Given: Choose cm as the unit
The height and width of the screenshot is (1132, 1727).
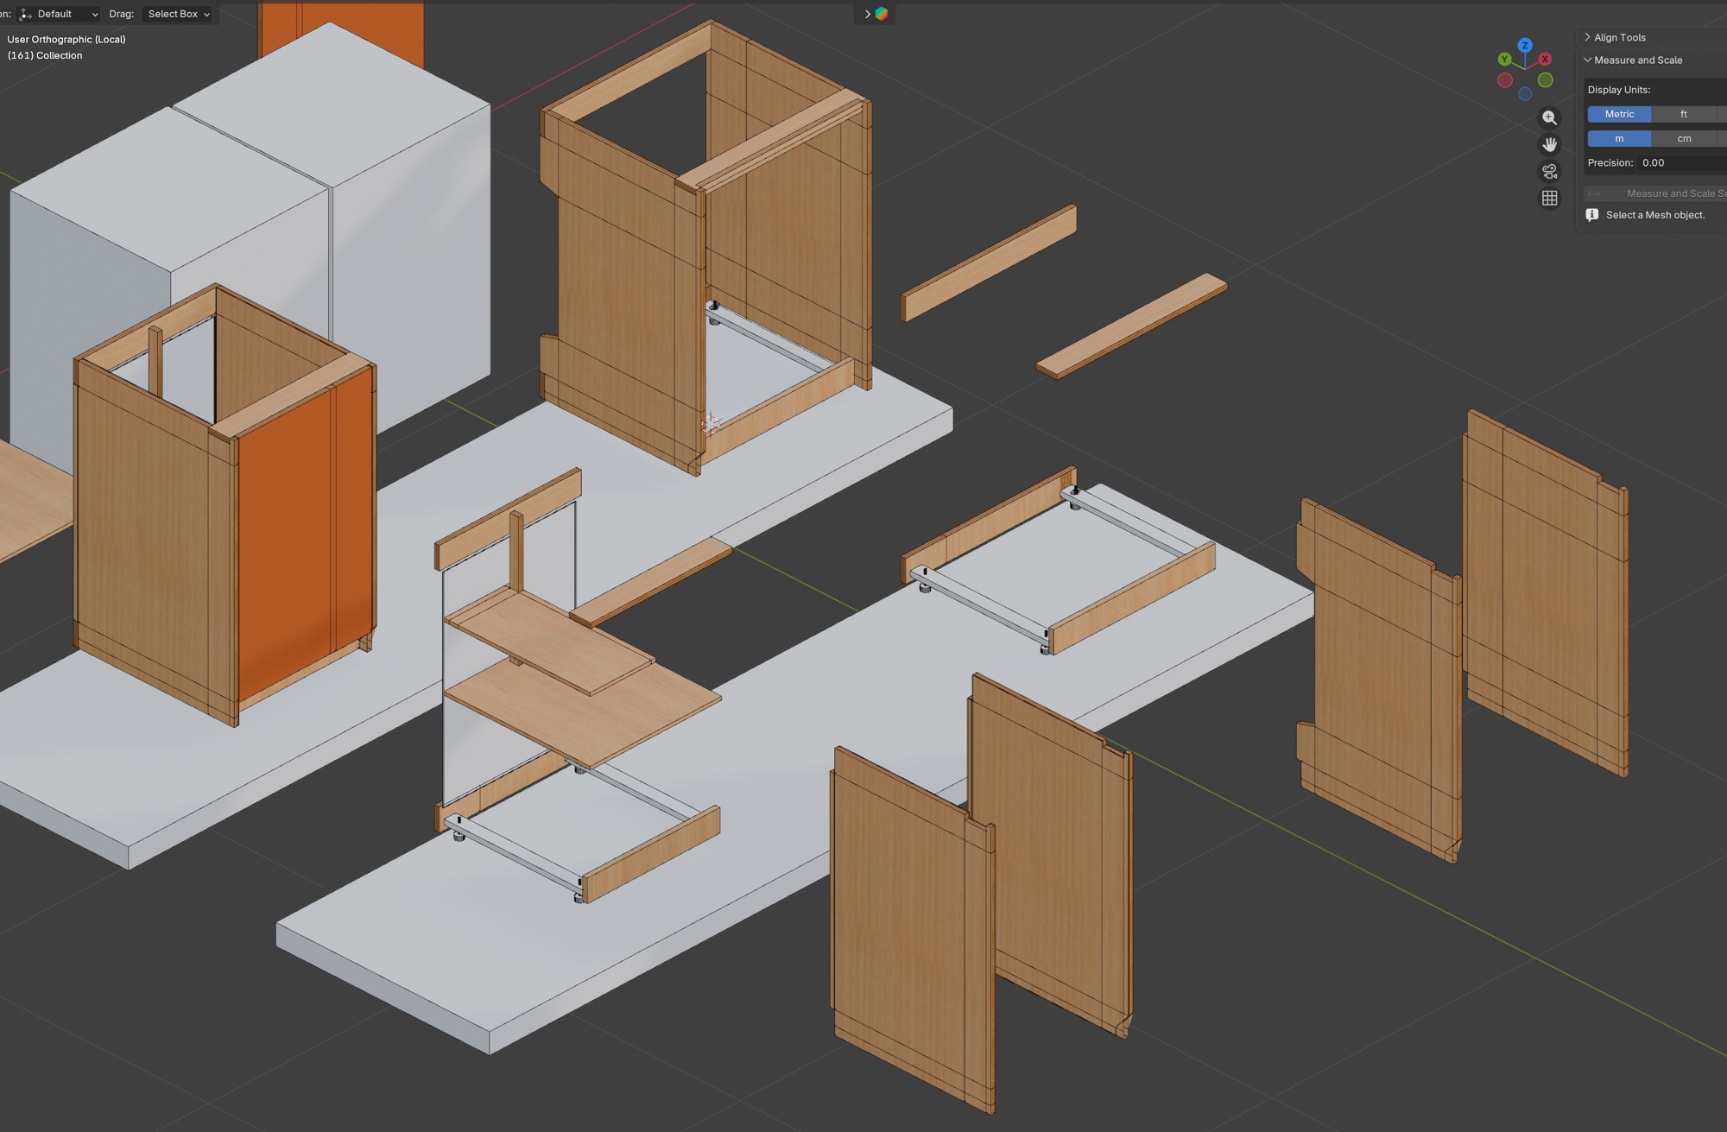Looking at the screenshot, I should (x=1683, y=138).
